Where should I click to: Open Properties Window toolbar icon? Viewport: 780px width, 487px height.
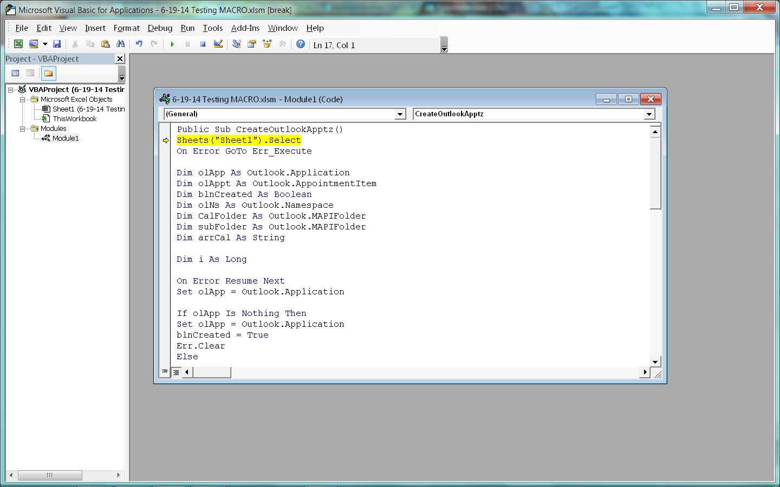click(x=252, y=44)
